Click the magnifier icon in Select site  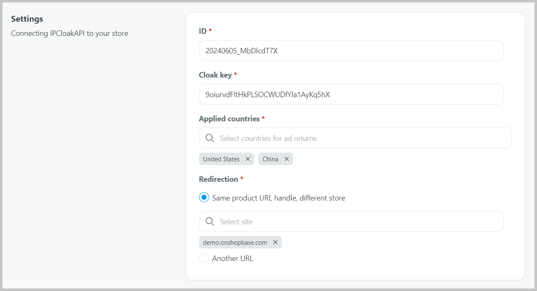point(210,221)
